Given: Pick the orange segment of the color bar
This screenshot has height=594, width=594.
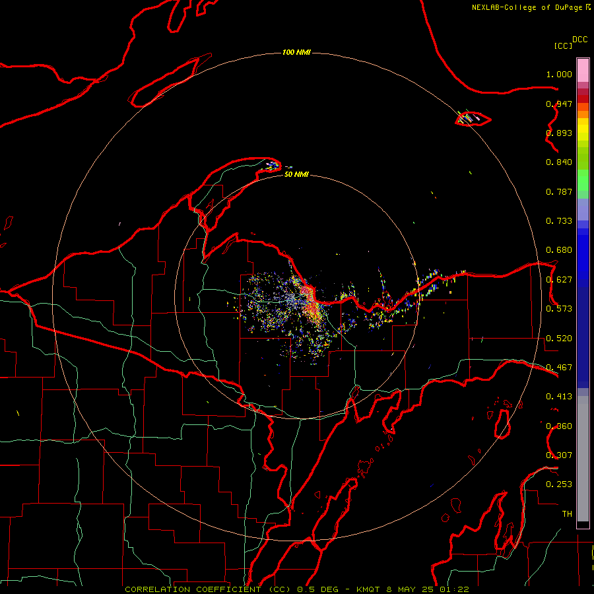Looking at the screenshot, I should click(583, 111).
